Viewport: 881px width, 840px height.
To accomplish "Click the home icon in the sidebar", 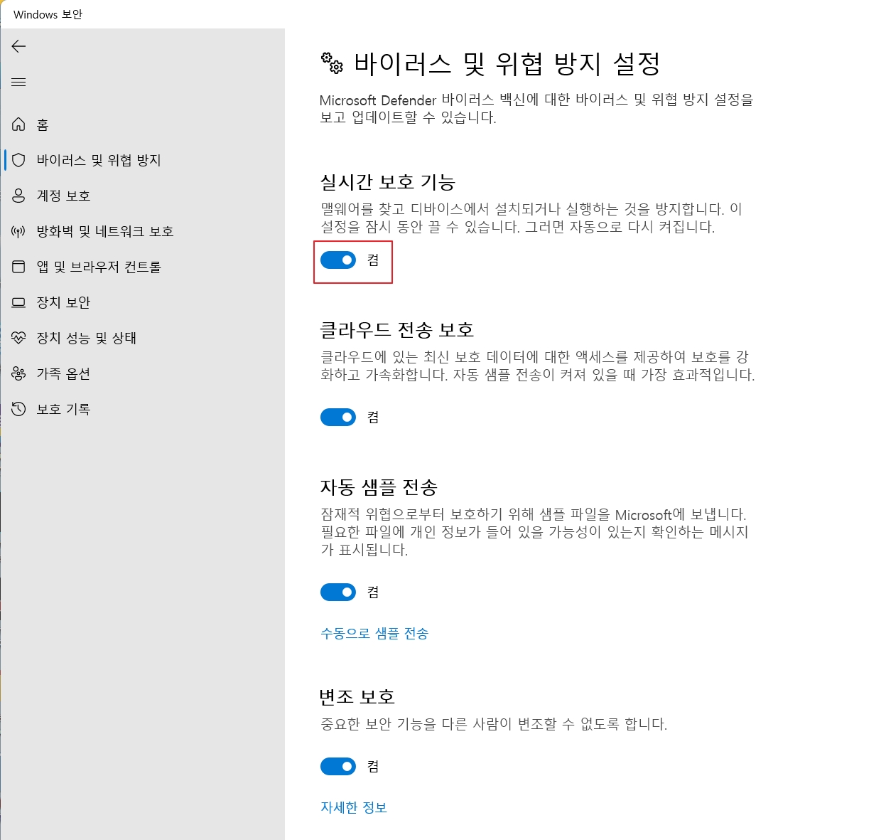I will point(19,124).
